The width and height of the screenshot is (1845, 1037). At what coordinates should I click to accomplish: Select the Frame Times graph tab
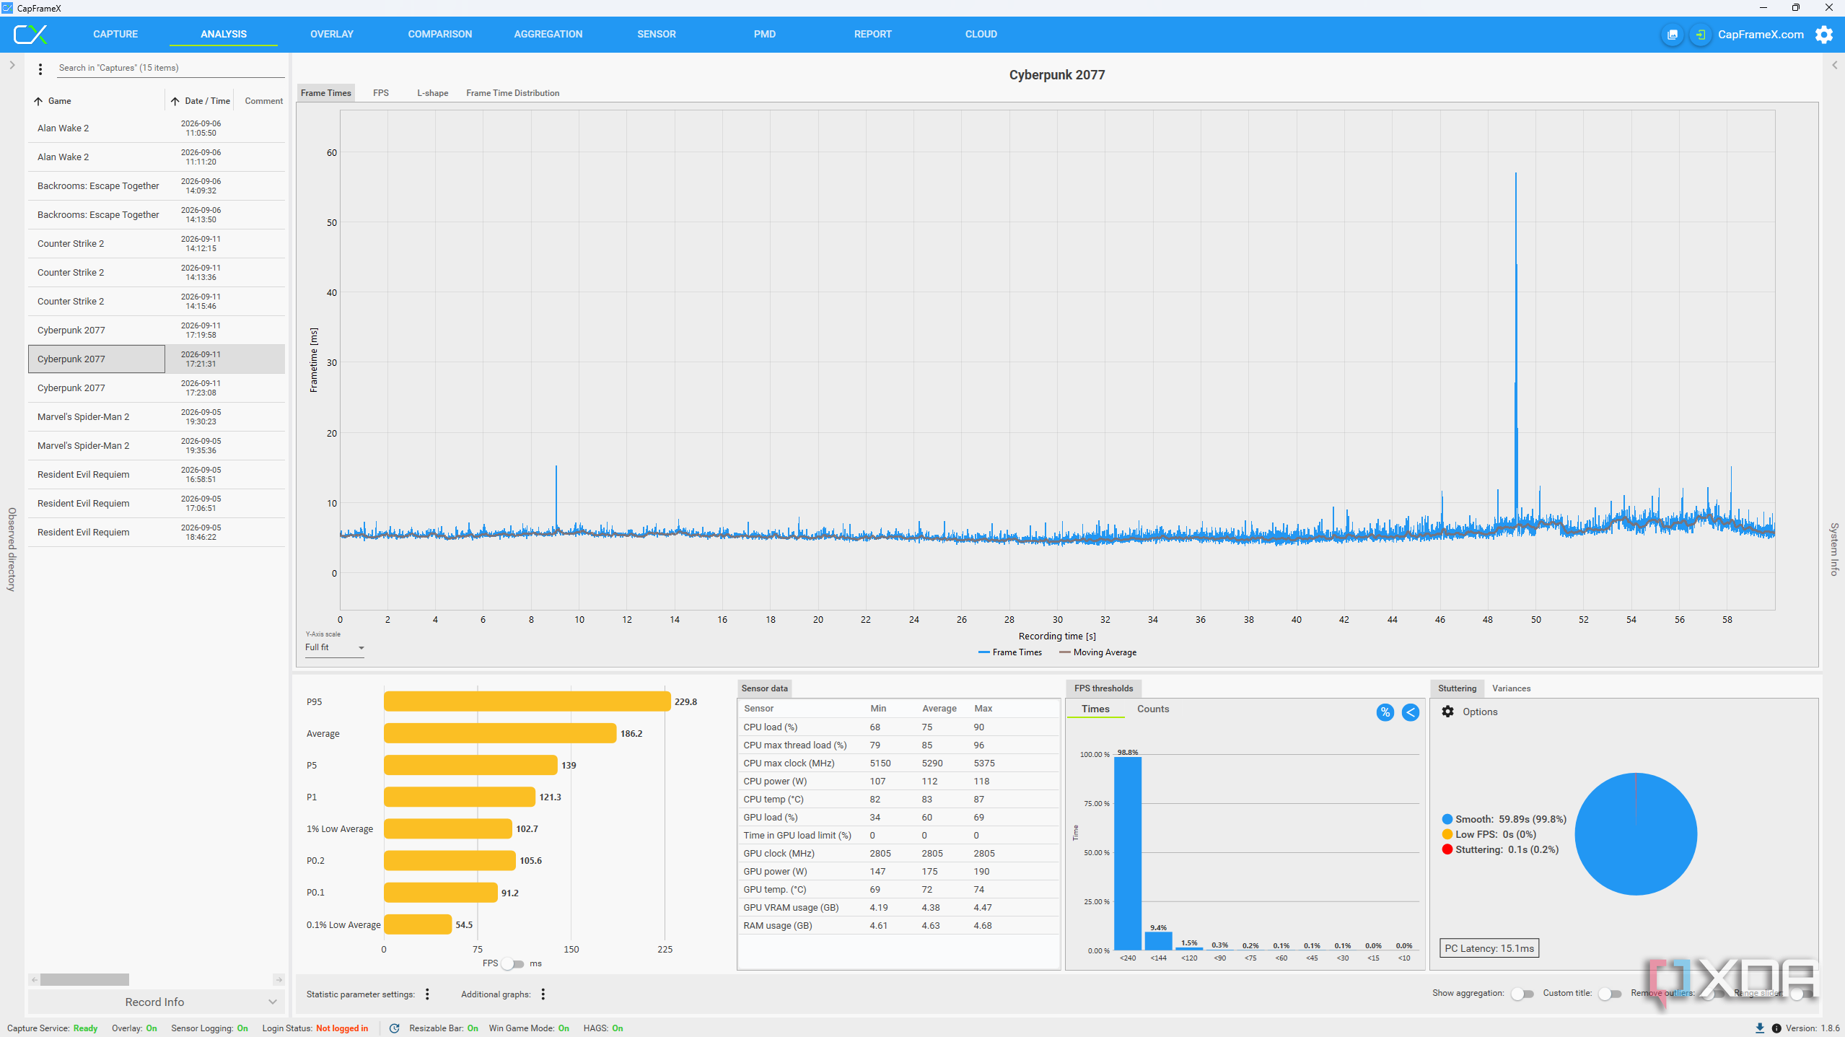pyautogui.click(x=326, y=93)
